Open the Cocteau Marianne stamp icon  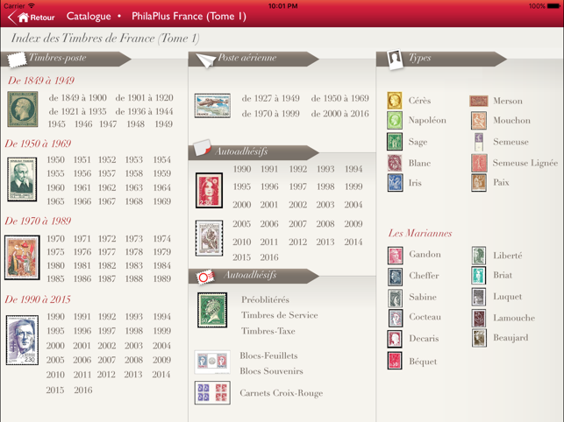(x=395, y=318)
